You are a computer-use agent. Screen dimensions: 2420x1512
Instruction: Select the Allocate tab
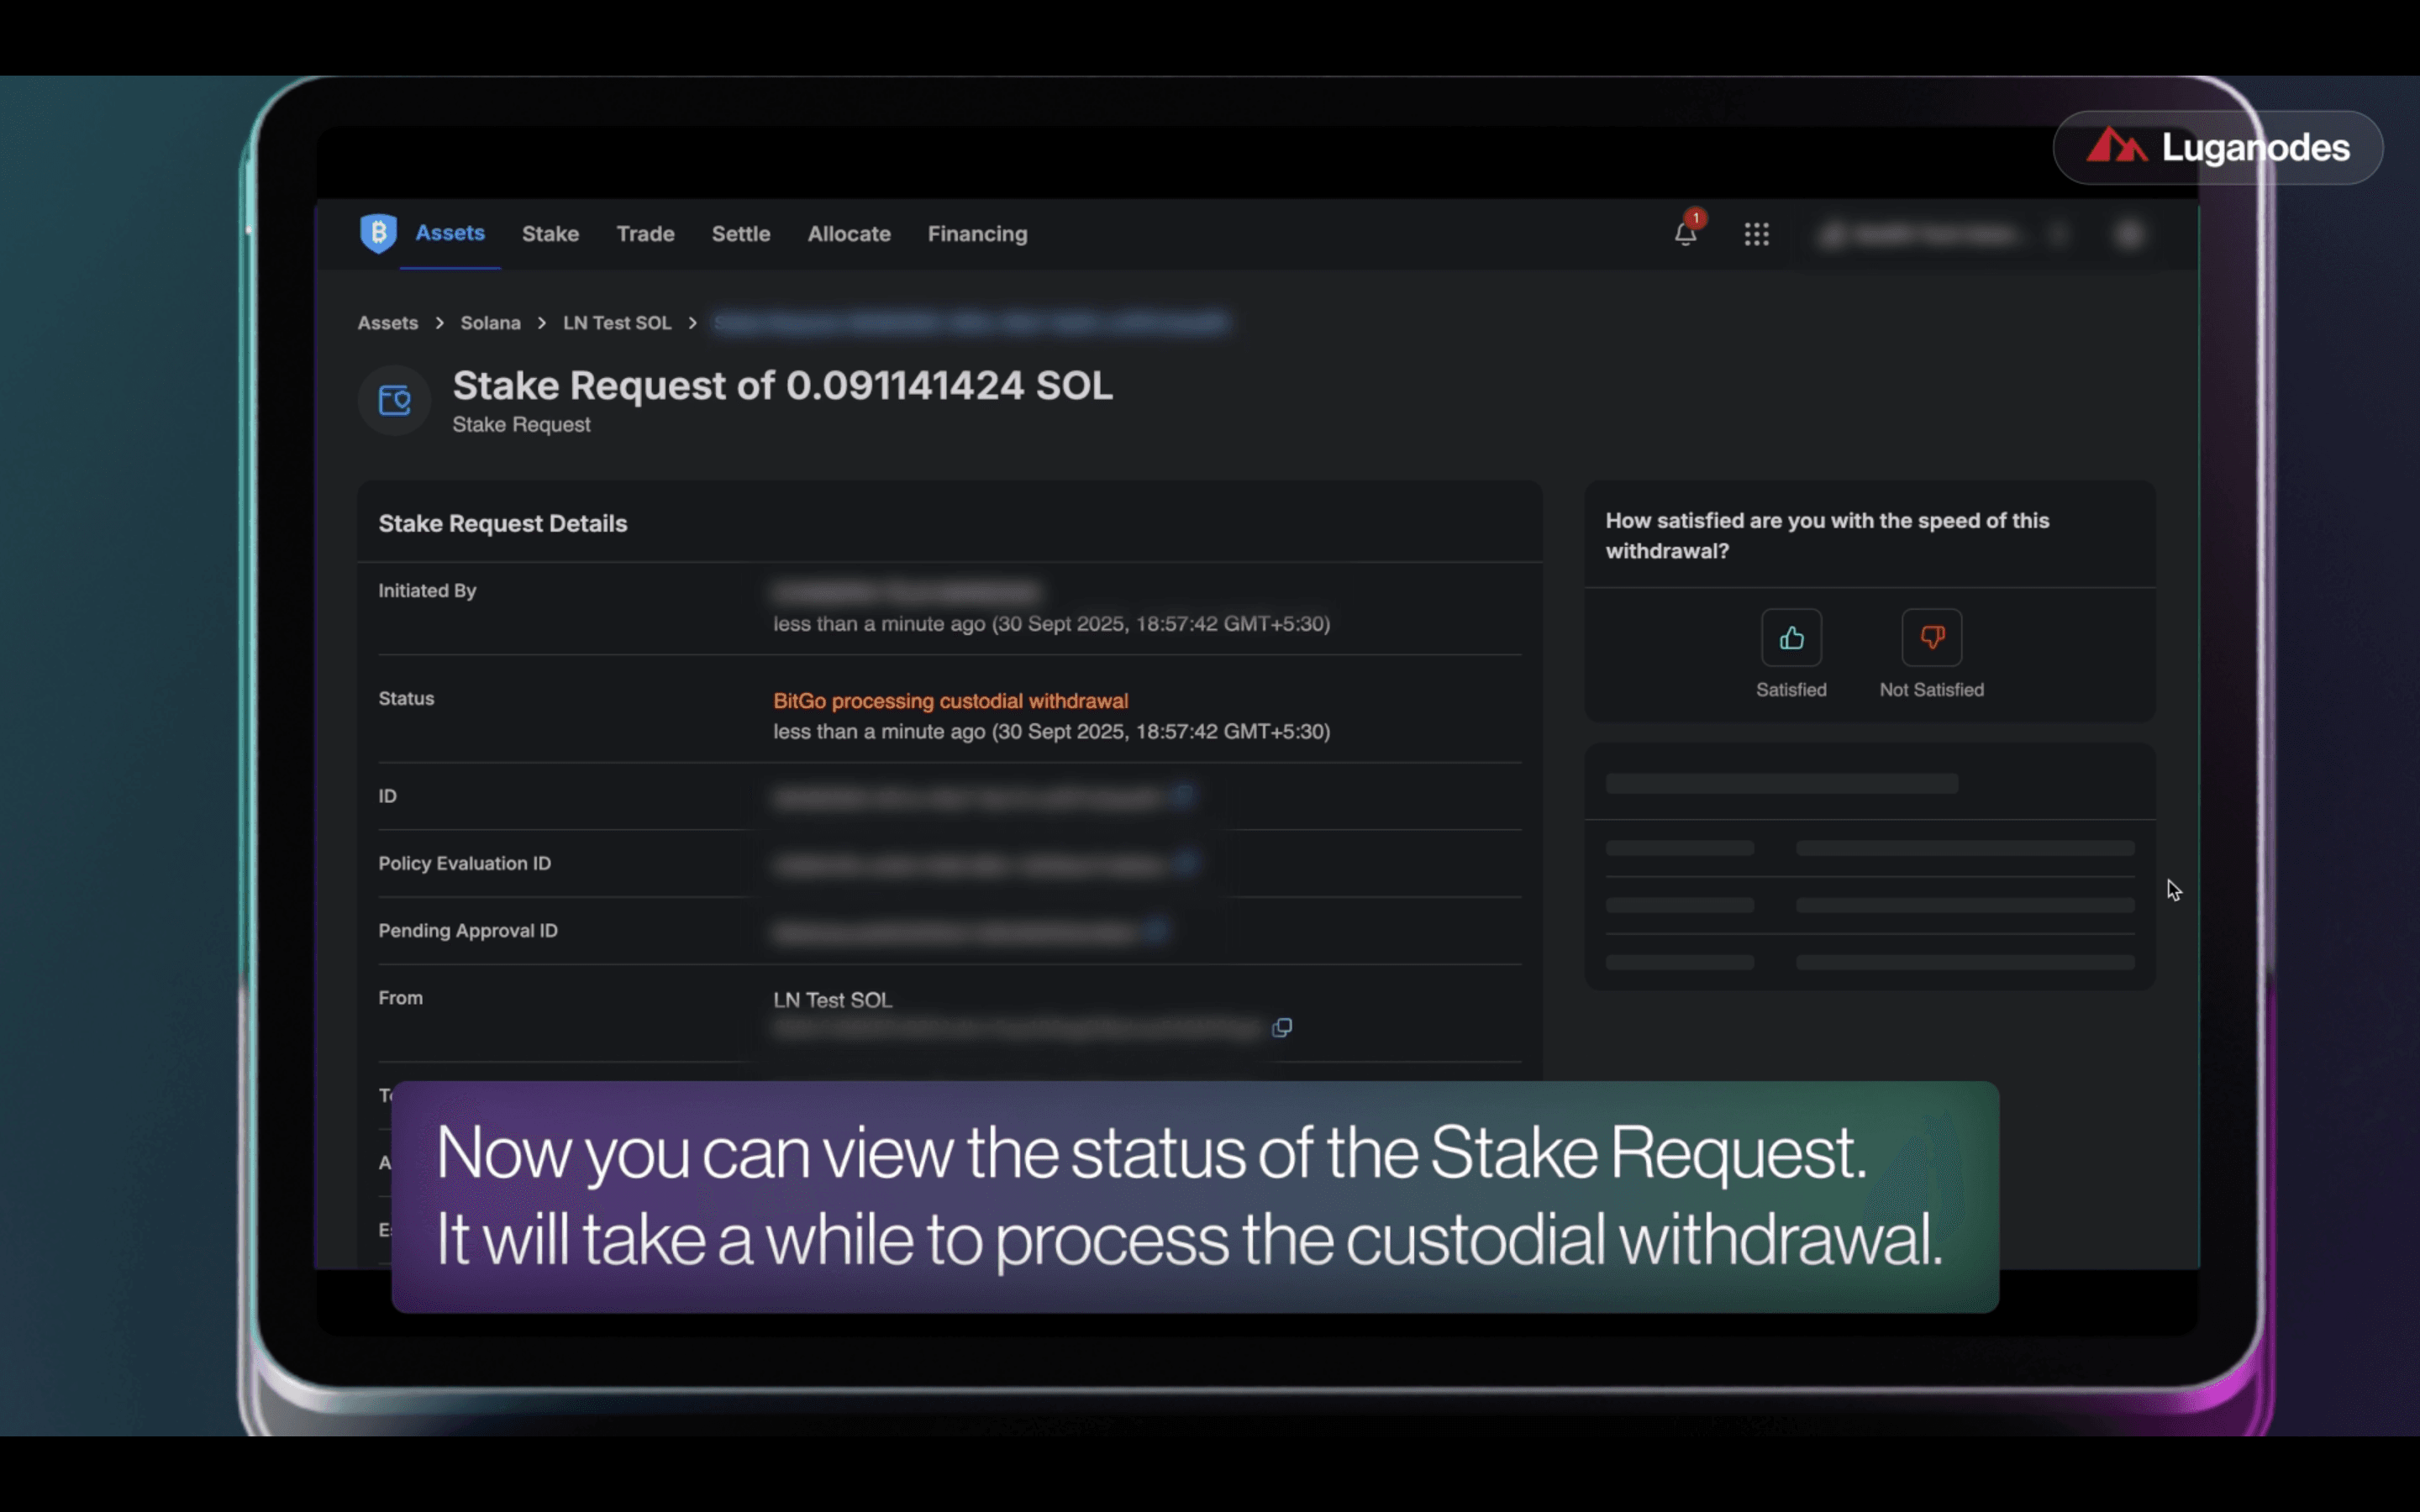click(x=849, y=234)
